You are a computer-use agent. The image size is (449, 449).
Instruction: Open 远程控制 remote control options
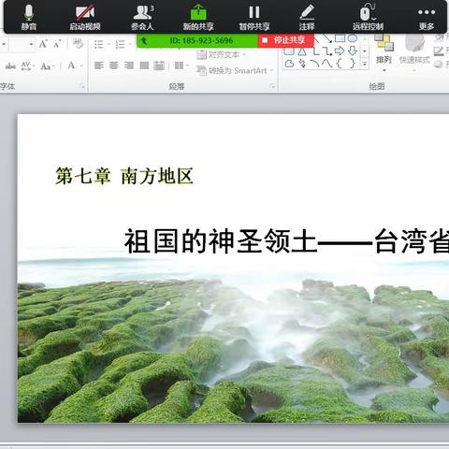pos(368,17)
